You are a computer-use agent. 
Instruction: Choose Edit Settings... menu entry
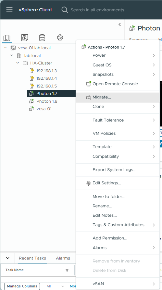pyautogui.click(x=118, y=183)
